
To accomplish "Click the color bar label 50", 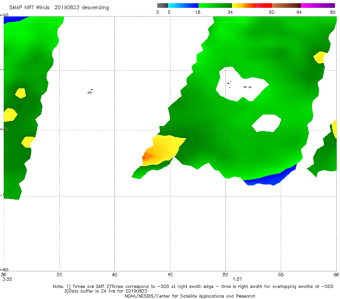I will (272, 12).
